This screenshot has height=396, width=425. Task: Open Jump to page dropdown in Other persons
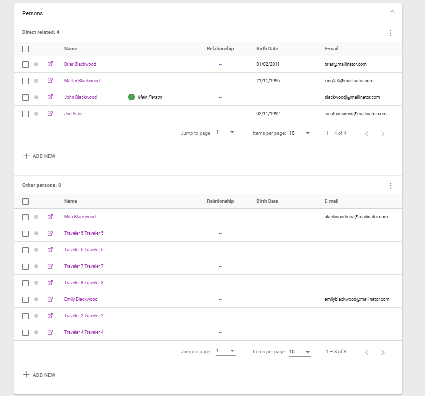tap(226, 351)
